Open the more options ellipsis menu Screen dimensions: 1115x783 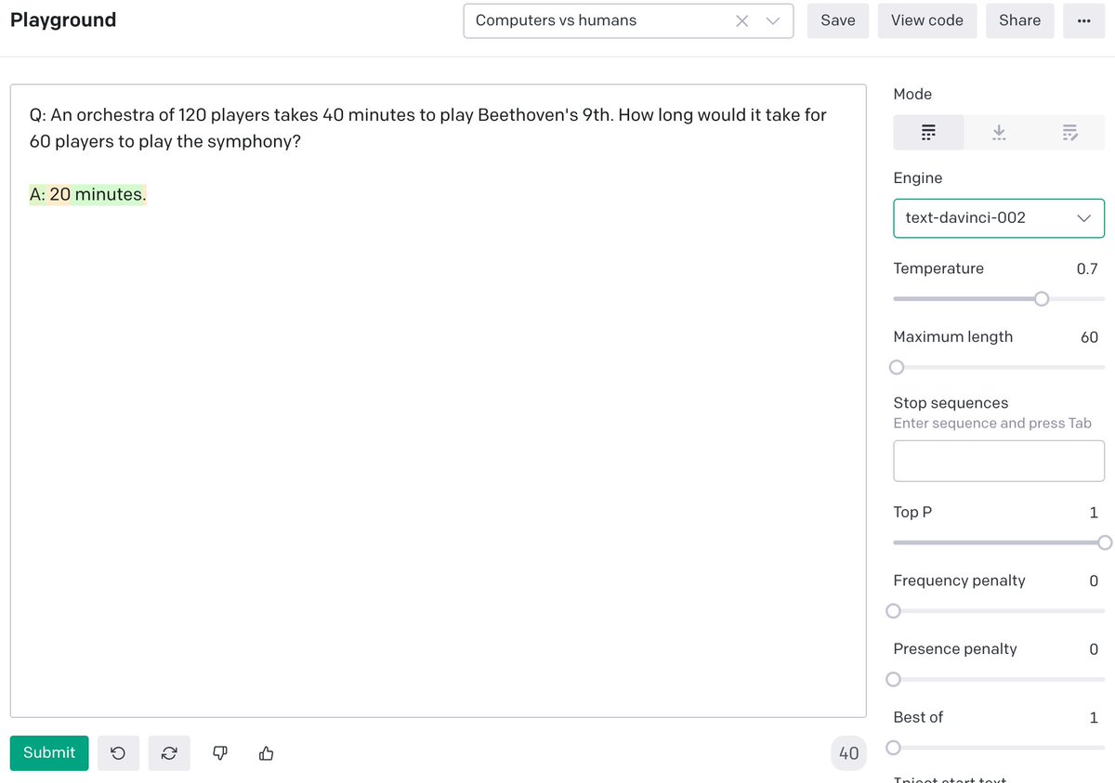[1084, 20]
